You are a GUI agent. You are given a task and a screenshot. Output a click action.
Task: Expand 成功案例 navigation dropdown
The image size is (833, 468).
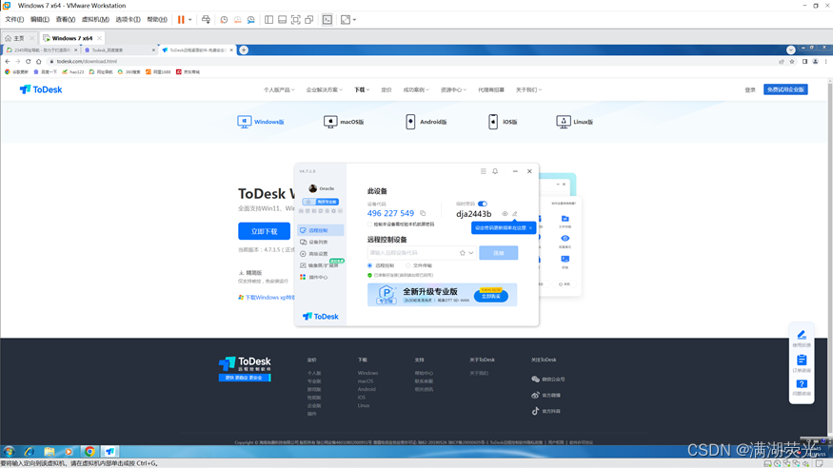[x=416, y=89]
